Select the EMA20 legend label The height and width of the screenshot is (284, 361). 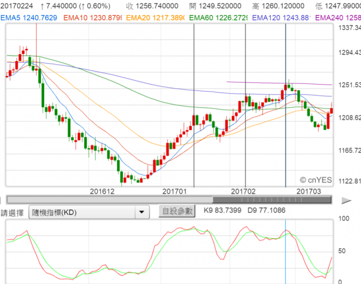pos(155,17)
